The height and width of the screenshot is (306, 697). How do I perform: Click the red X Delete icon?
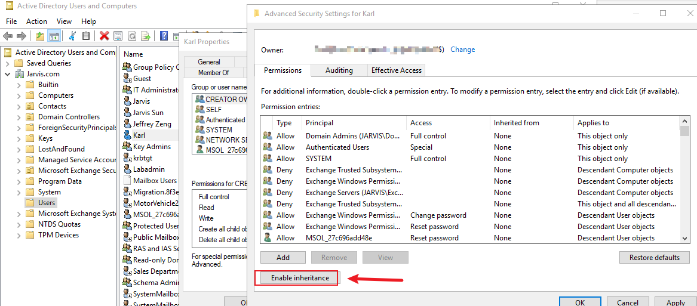tap(105, 36)
